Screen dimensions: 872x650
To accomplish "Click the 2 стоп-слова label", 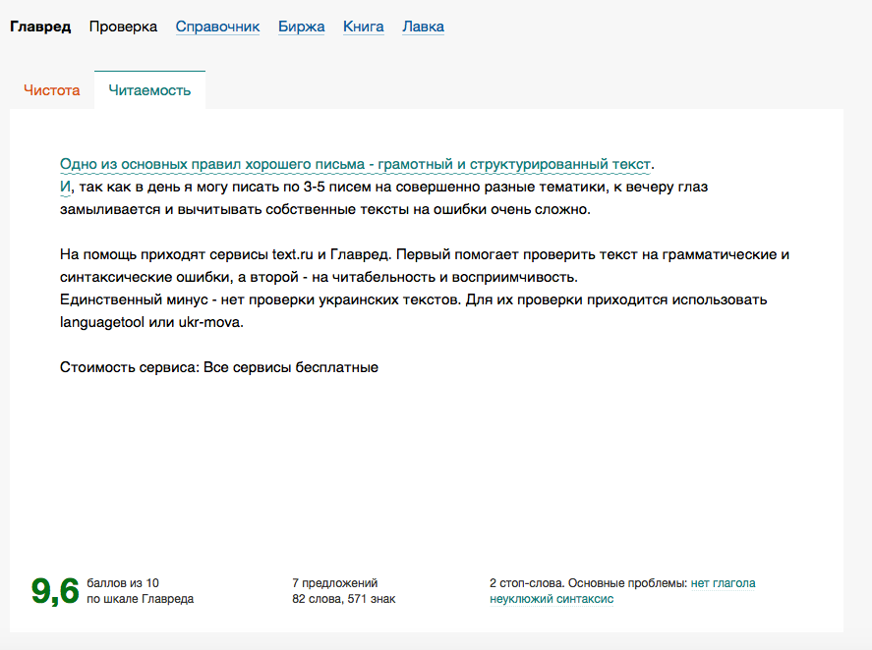I will [518, 581].
